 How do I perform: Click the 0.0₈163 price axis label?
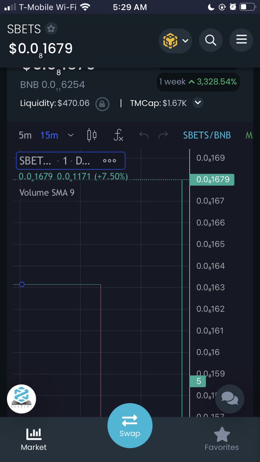210,288
